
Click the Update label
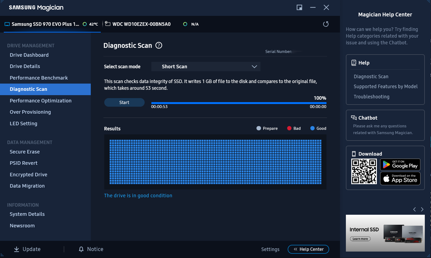(32, 249)
